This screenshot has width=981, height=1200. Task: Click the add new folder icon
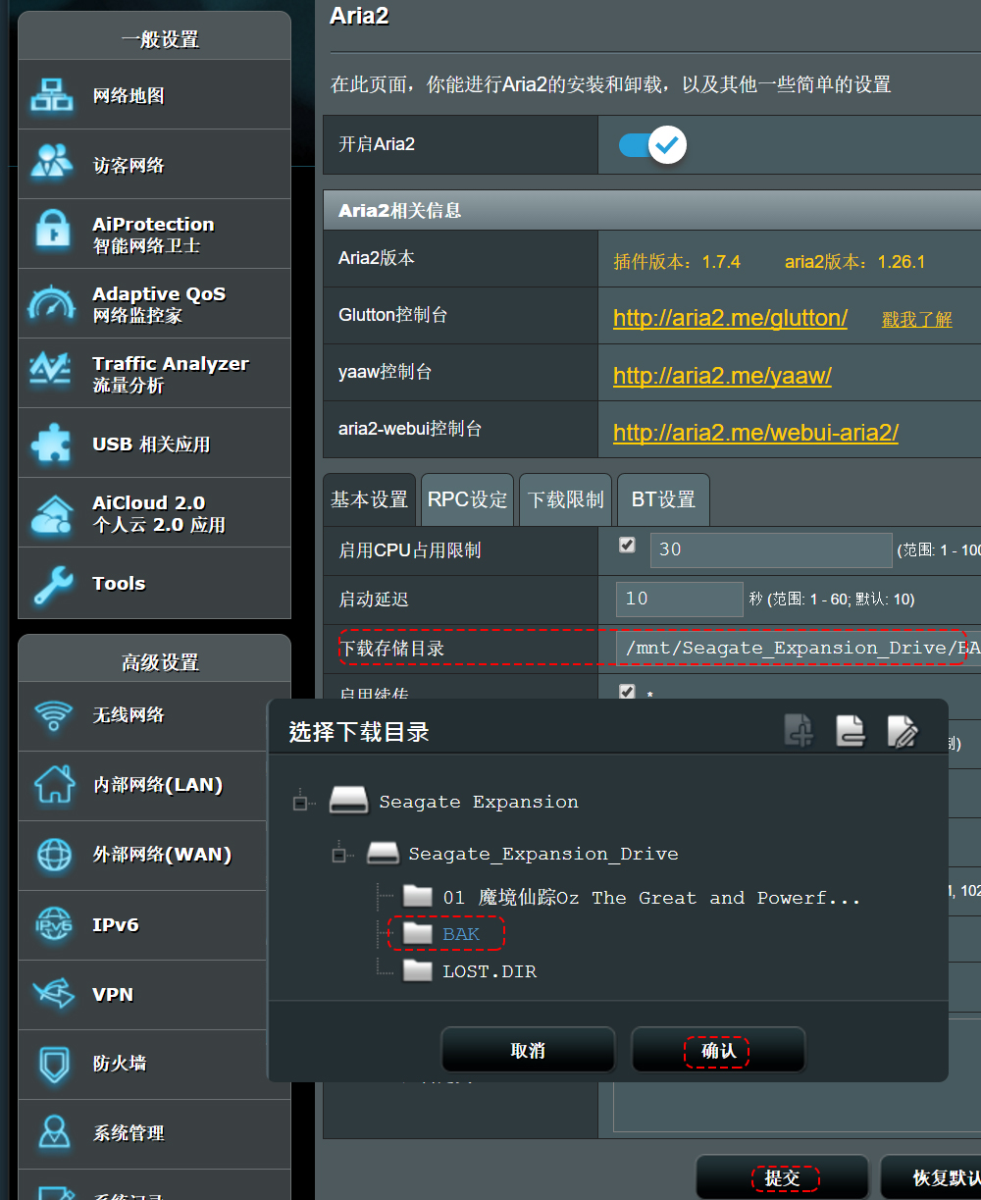coord(800,730)
